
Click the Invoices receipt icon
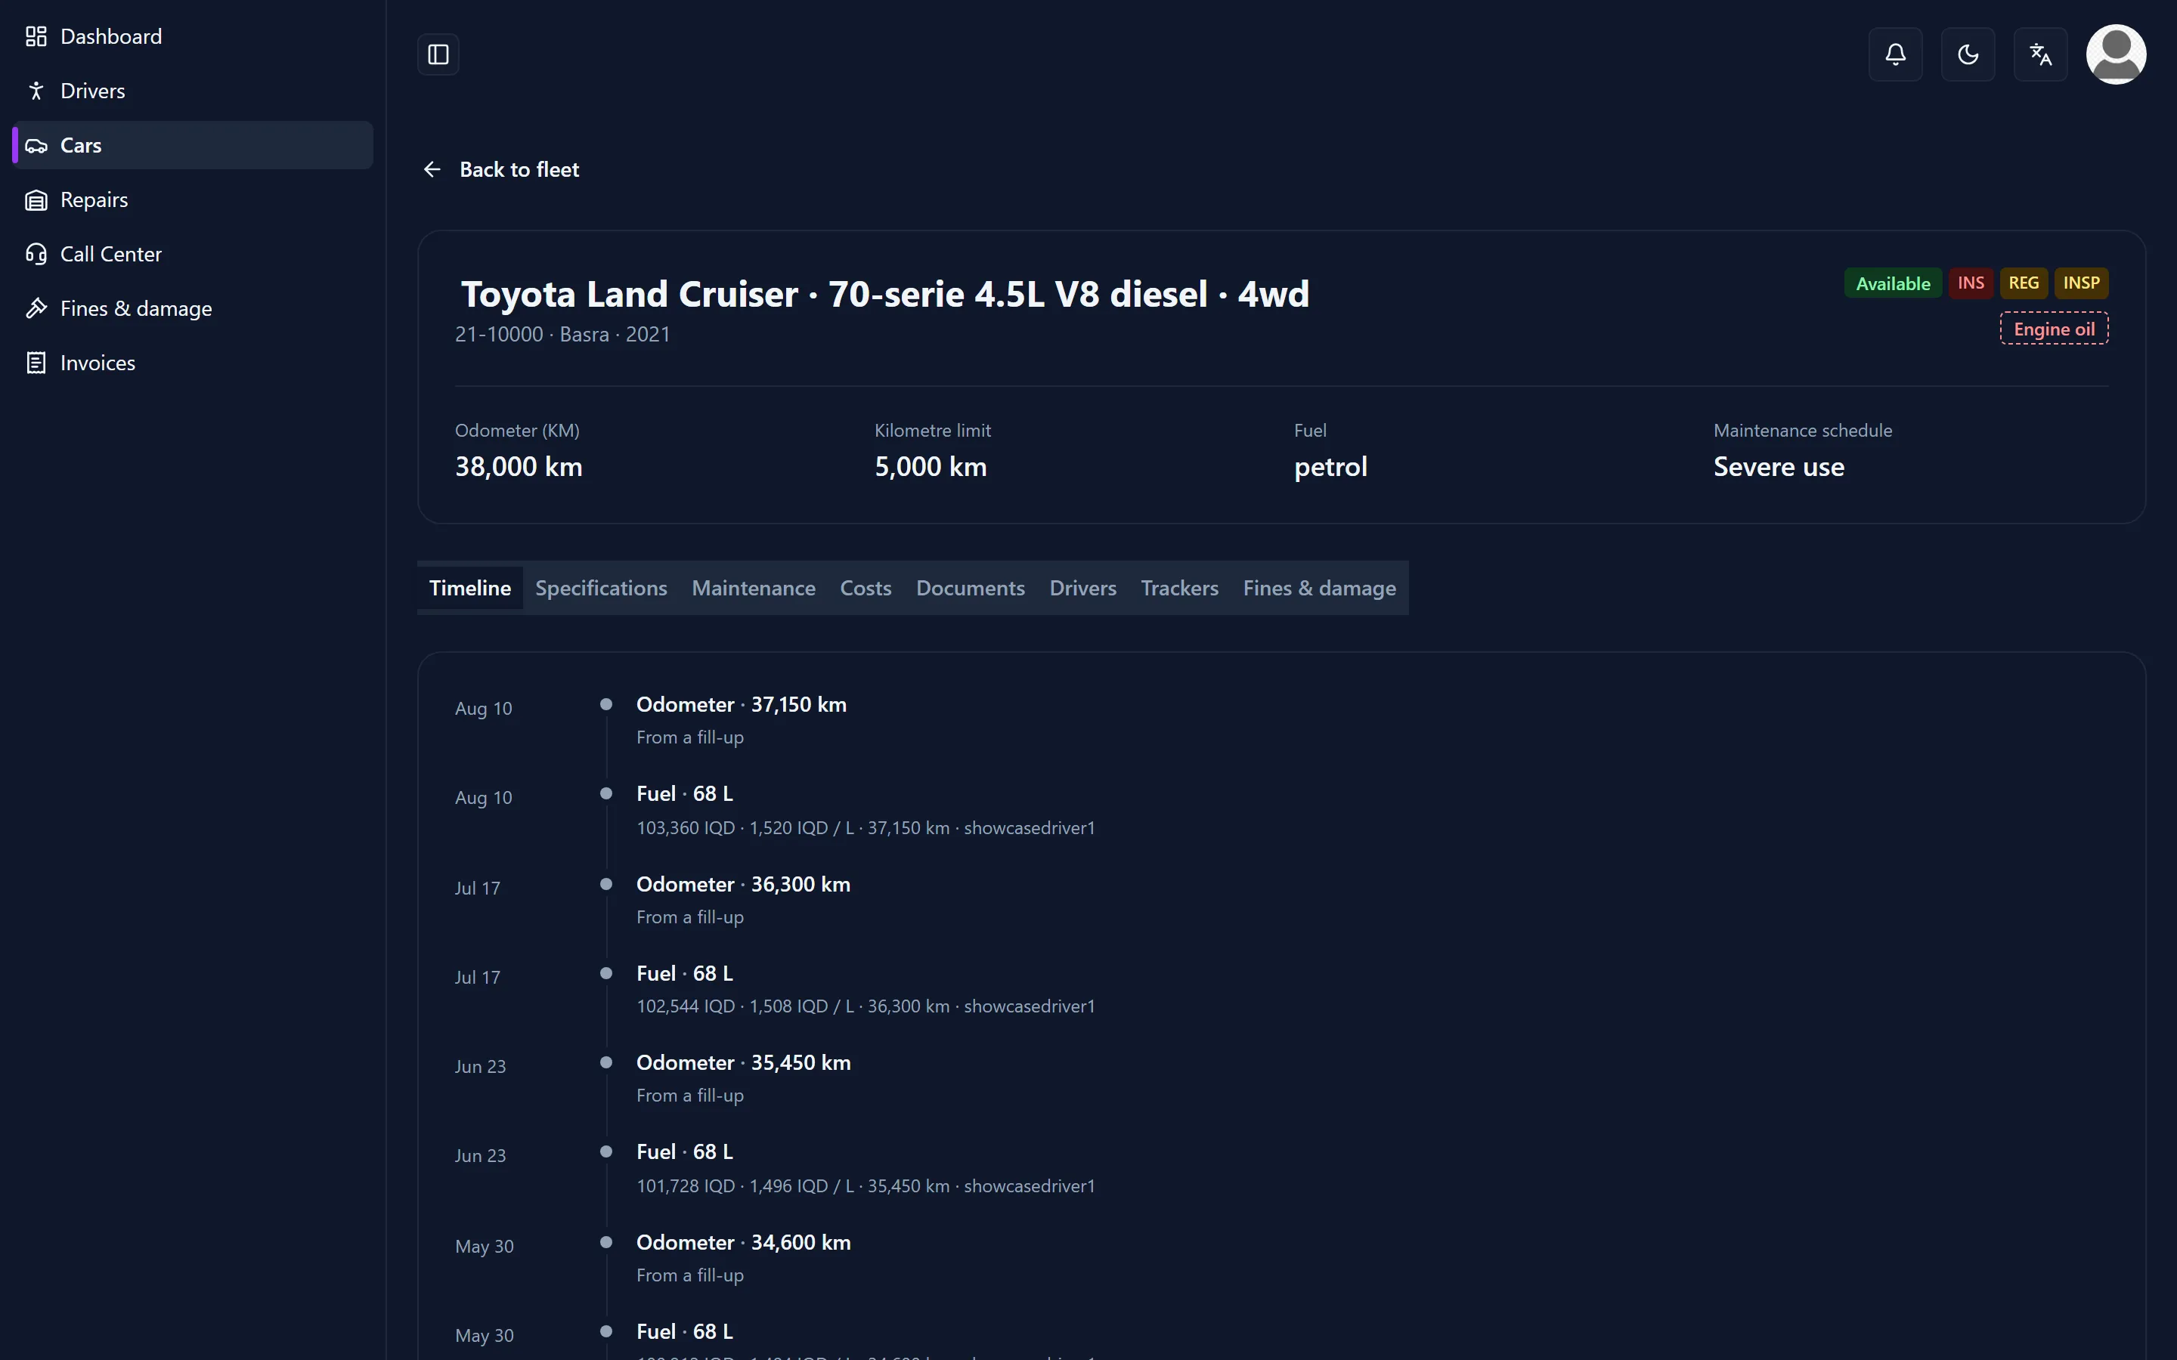pyautogui.click(x=36, y=363)
